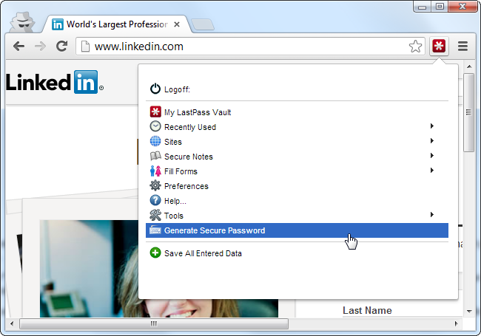Reload the current page
481x336 pixels.
coord(61,47)
